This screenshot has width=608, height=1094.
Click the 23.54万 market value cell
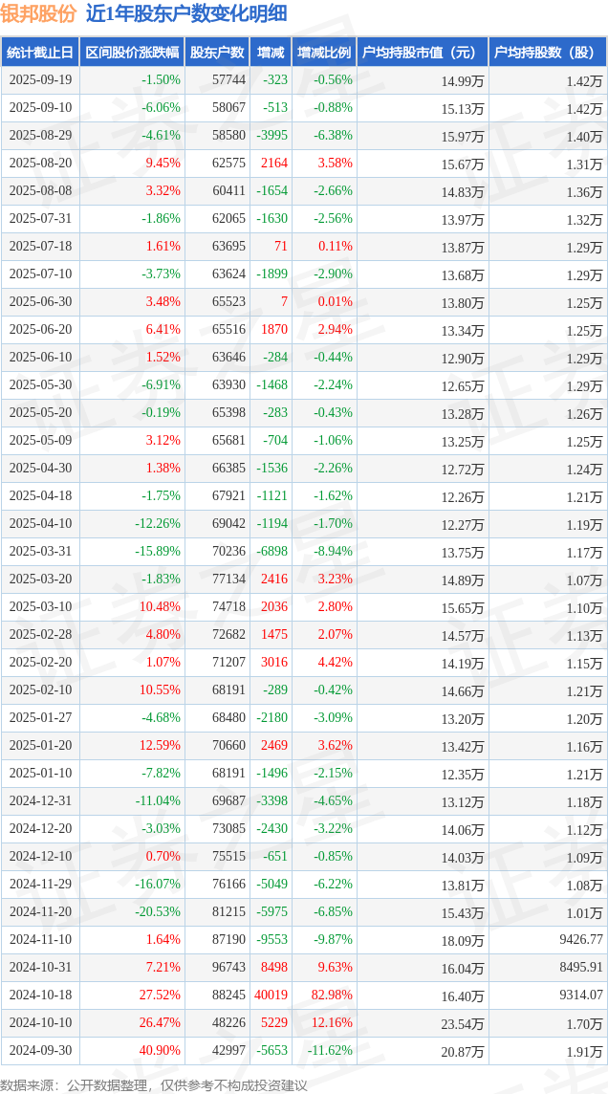pyautogui.click(x=463, y=1023)
